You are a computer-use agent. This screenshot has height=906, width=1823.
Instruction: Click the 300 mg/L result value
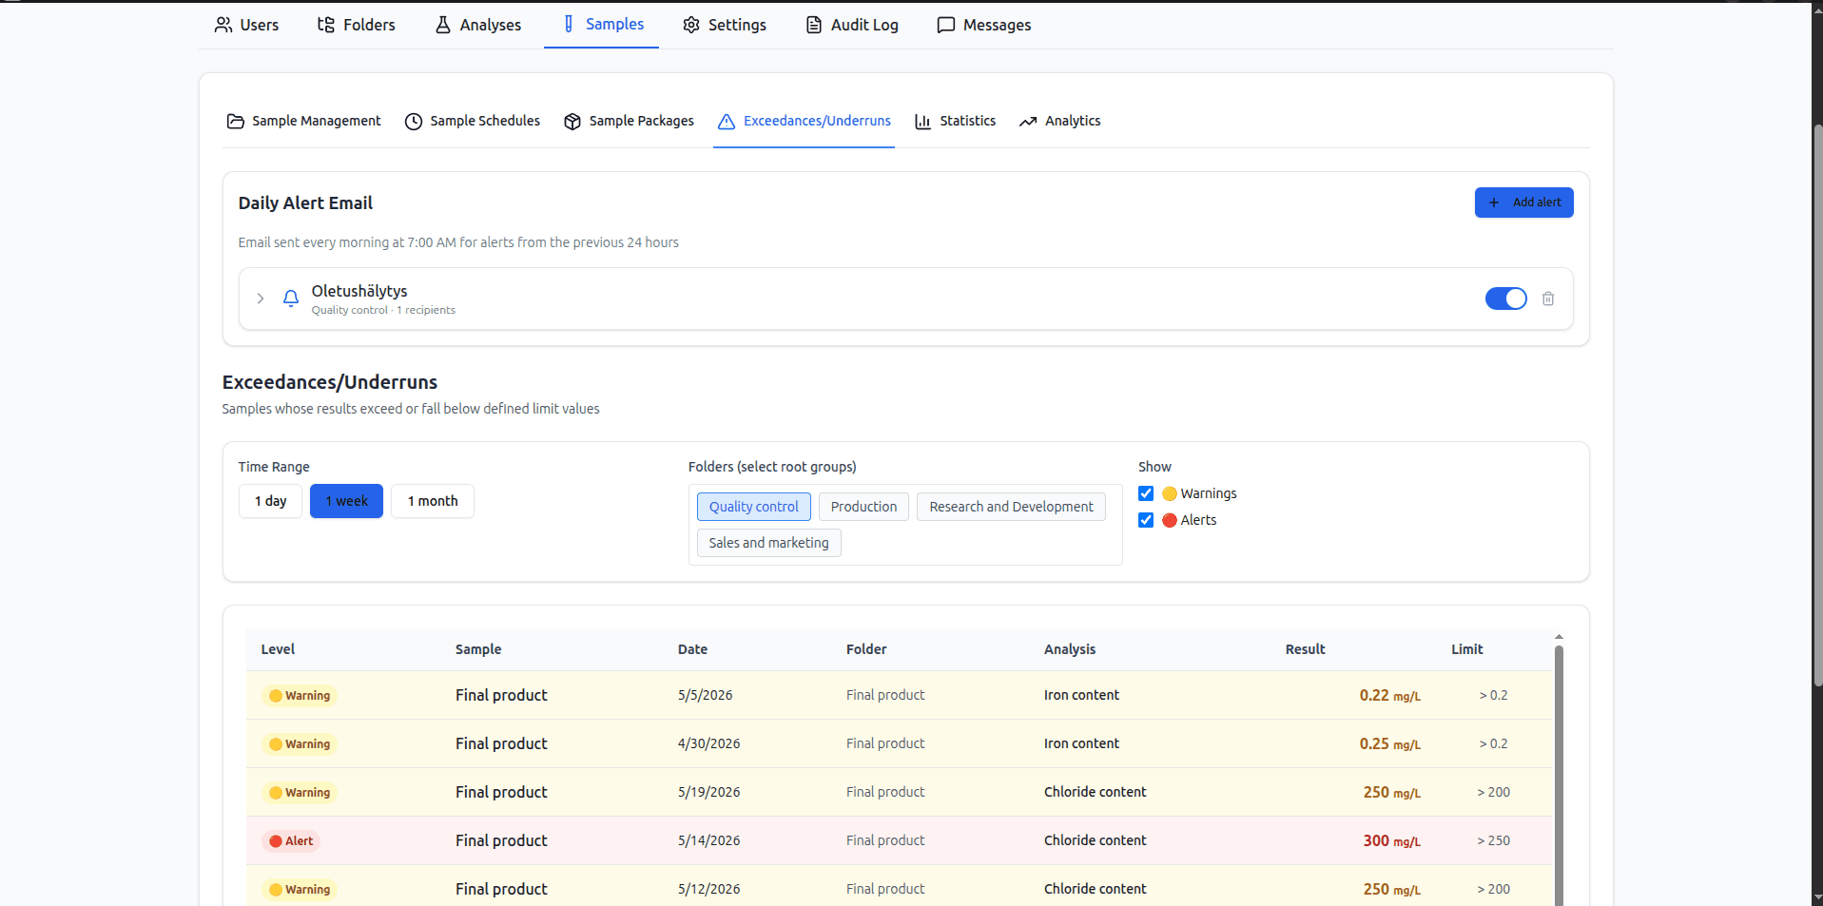point(1391,840)
